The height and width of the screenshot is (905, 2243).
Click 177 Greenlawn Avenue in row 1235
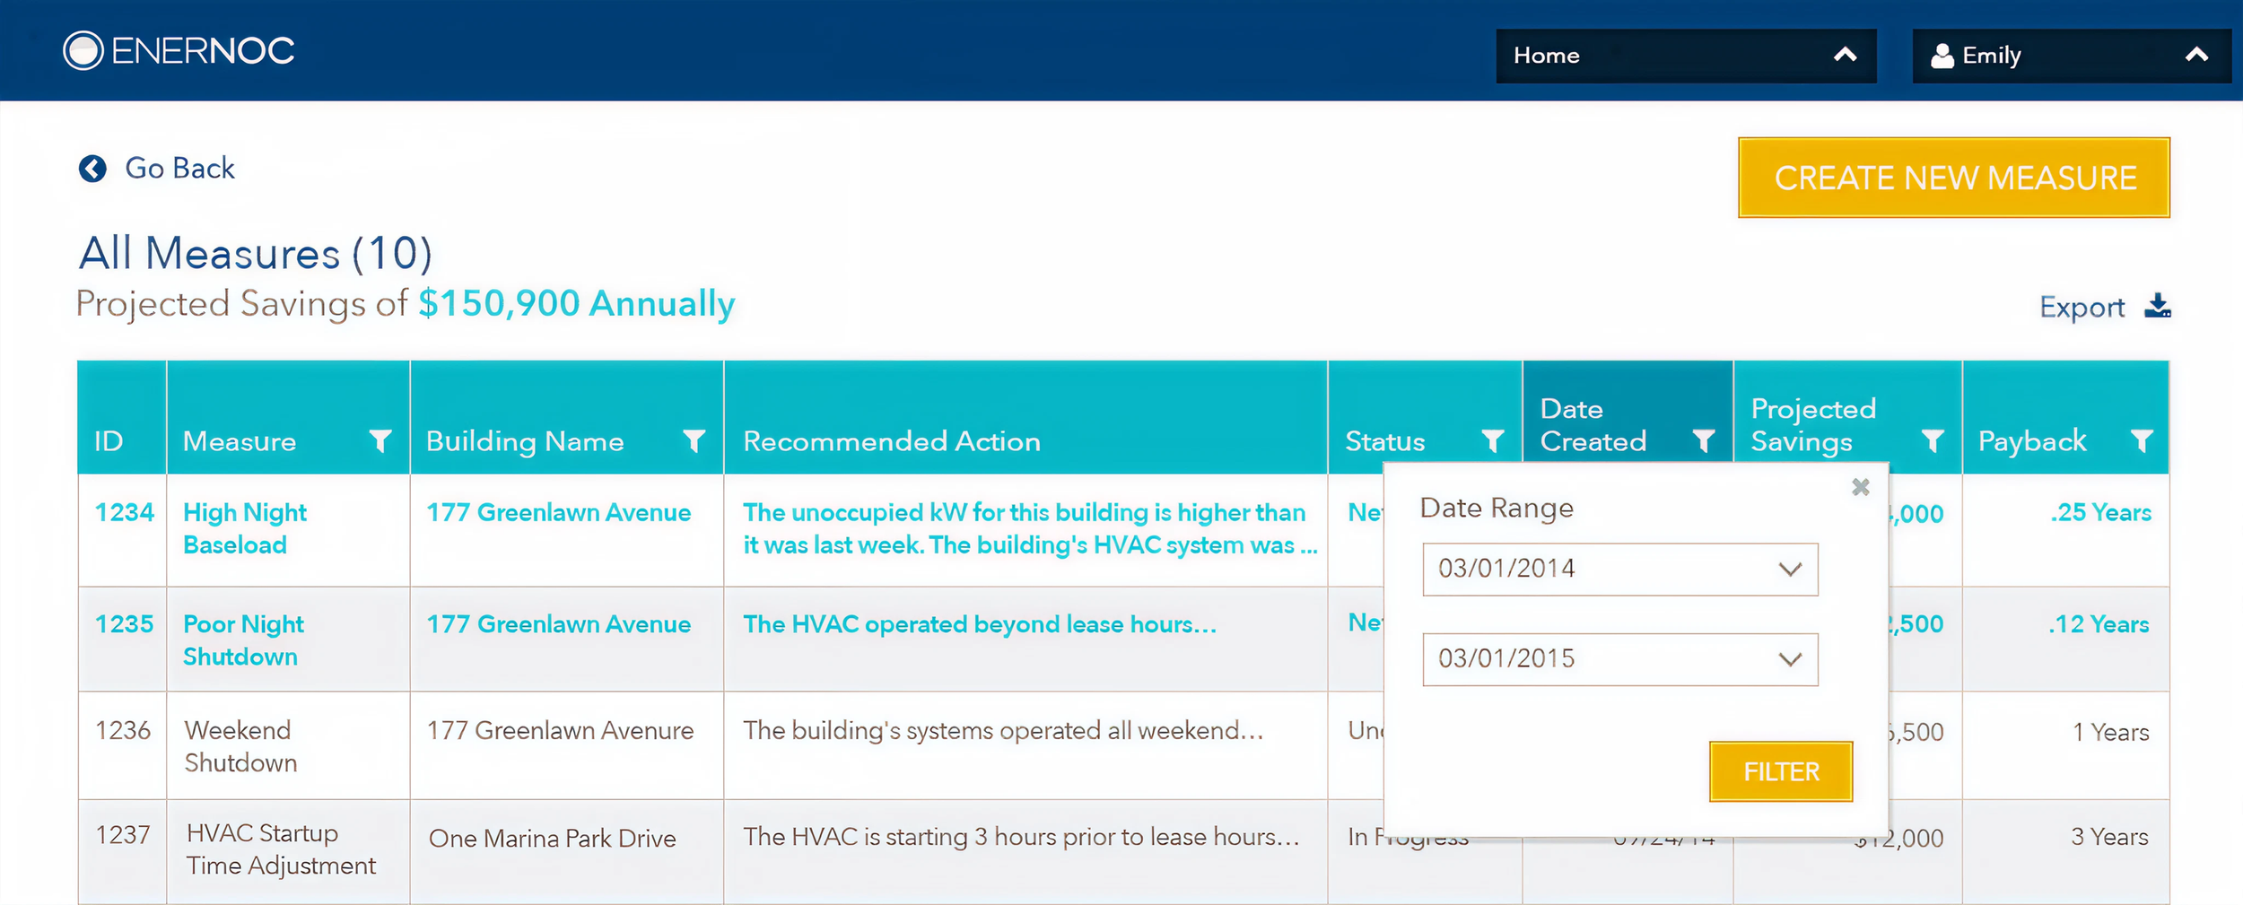point(558,623)
